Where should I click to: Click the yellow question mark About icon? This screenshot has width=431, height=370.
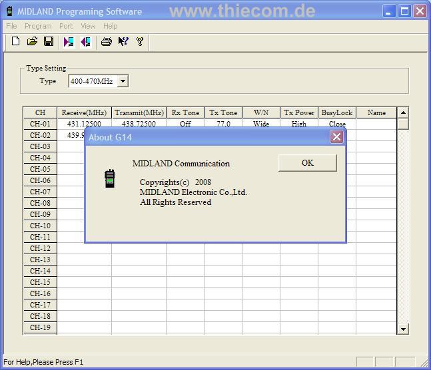coord(140,42)
